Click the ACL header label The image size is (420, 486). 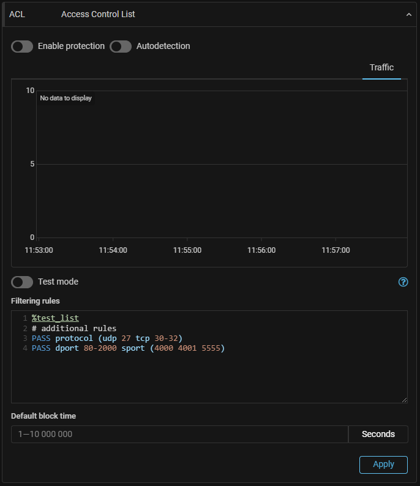(x=17, y=14)
